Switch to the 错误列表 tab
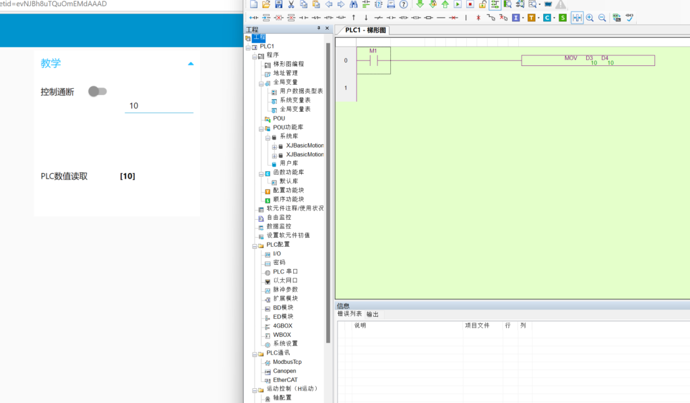The image size is (690, 403). 350,313
